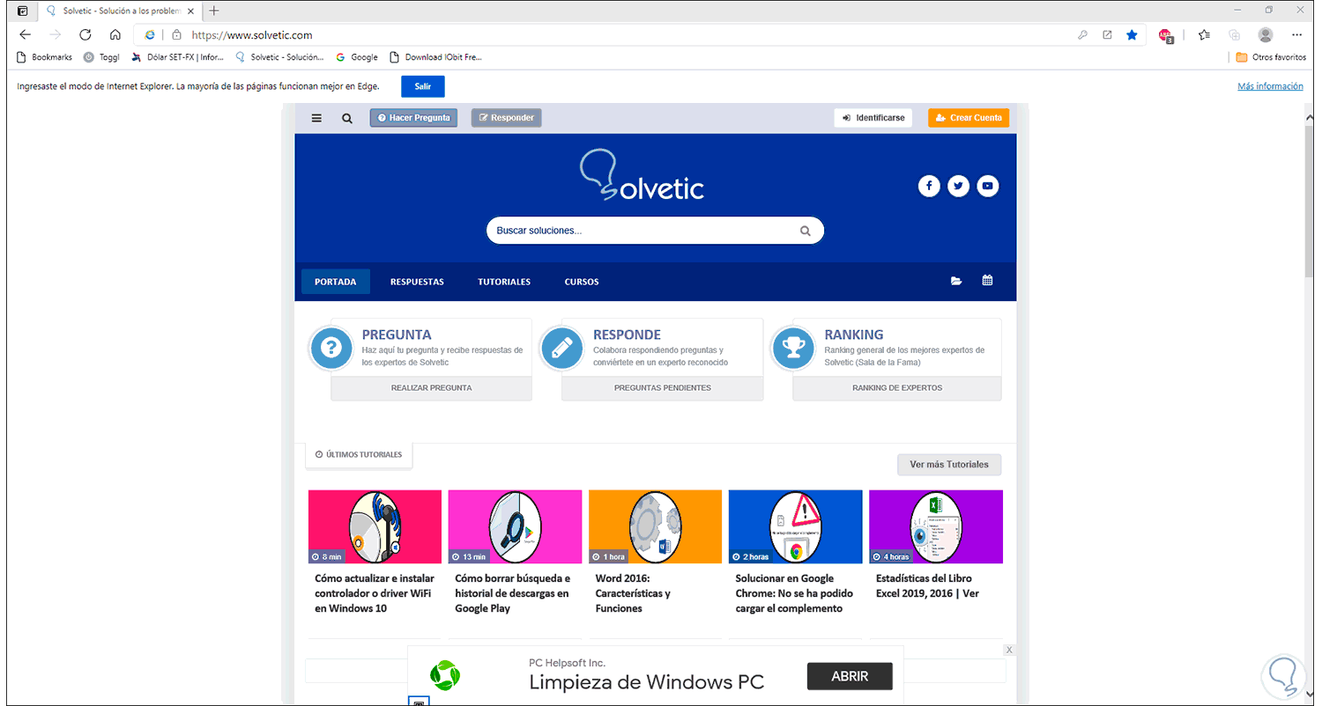Open Solvetic's YouTube channel icon
This screenshot has width=1322, height=706.
987,186
